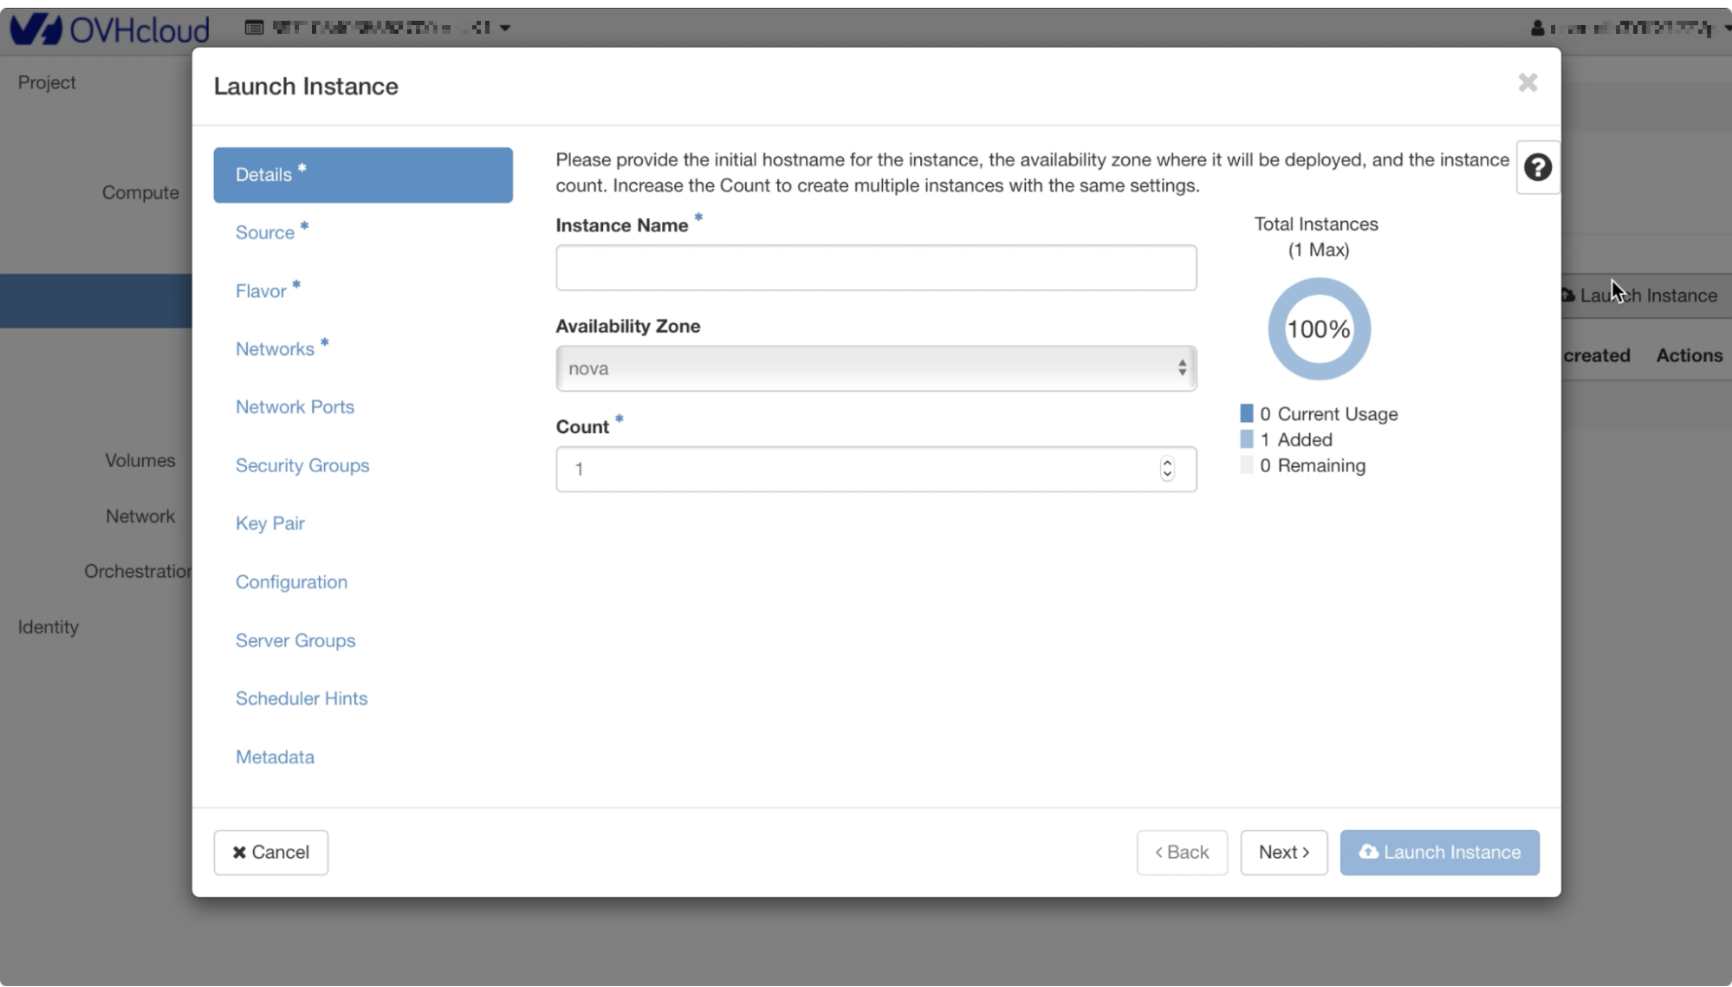Screen dimensions: 1732x987
Task: Select the Key Pair step
Action: point(269,523)
